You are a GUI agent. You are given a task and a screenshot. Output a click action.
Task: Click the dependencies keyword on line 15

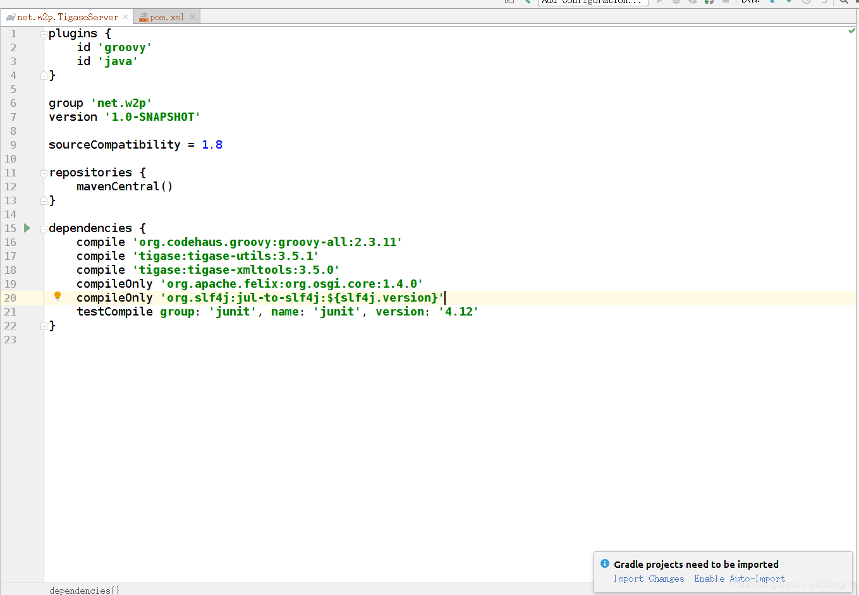[90, 228]
